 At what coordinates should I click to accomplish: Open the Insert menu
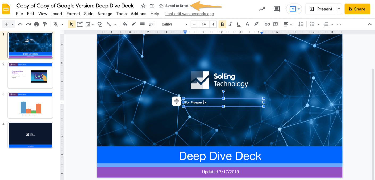coord(57,14)
